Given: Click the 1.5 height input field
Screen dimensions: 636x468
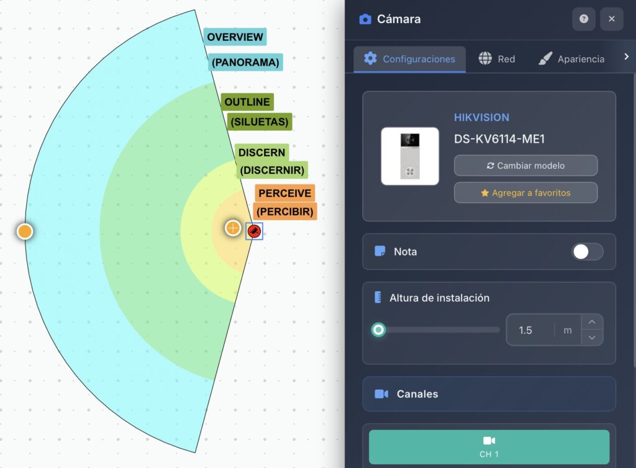Looking at the screenshot, I should coord(530,330).
